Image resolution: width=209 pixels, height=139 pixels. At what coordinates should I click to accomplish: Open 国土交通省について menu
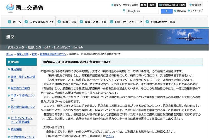point(39,22)
